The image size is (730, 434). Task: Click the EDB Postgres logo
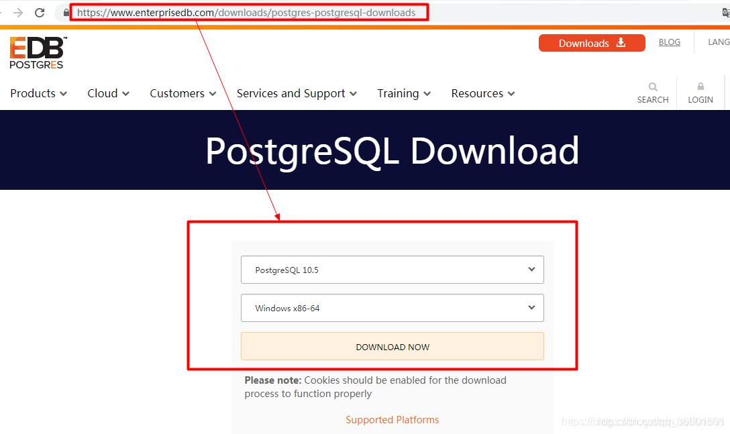37,53
